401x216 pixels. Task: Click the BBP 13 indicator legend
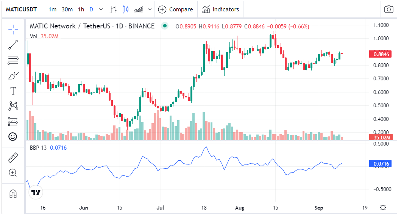(48, 148)
